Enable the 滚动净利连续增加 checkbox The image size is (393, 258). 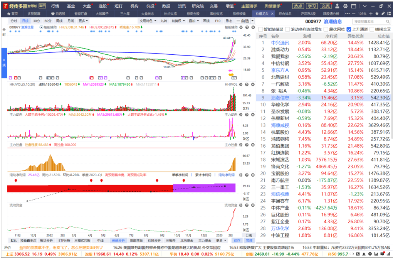click(287, 29)
